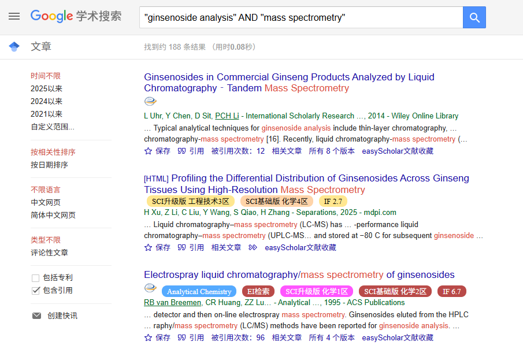
Task: Sort results by date
Action: [49, 165]
